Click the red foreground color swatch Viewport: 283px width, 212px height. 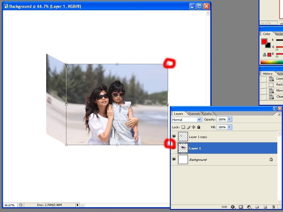264,42
